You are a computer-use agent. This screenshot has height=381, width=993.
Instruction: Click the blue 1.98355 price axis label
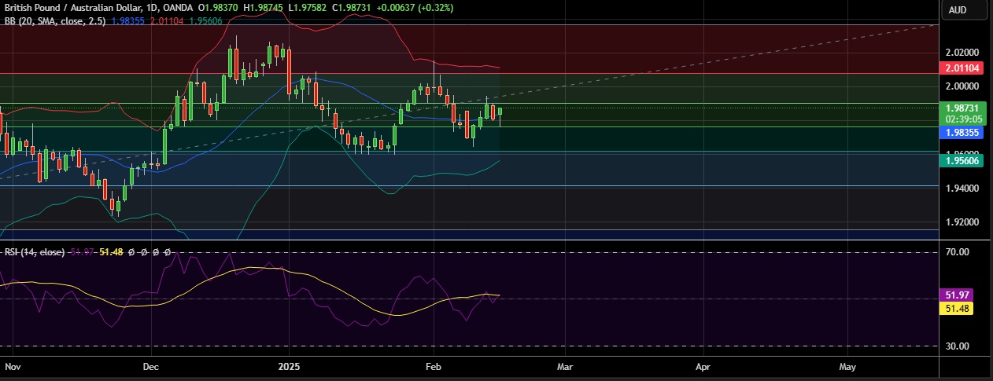click(962, 133)
